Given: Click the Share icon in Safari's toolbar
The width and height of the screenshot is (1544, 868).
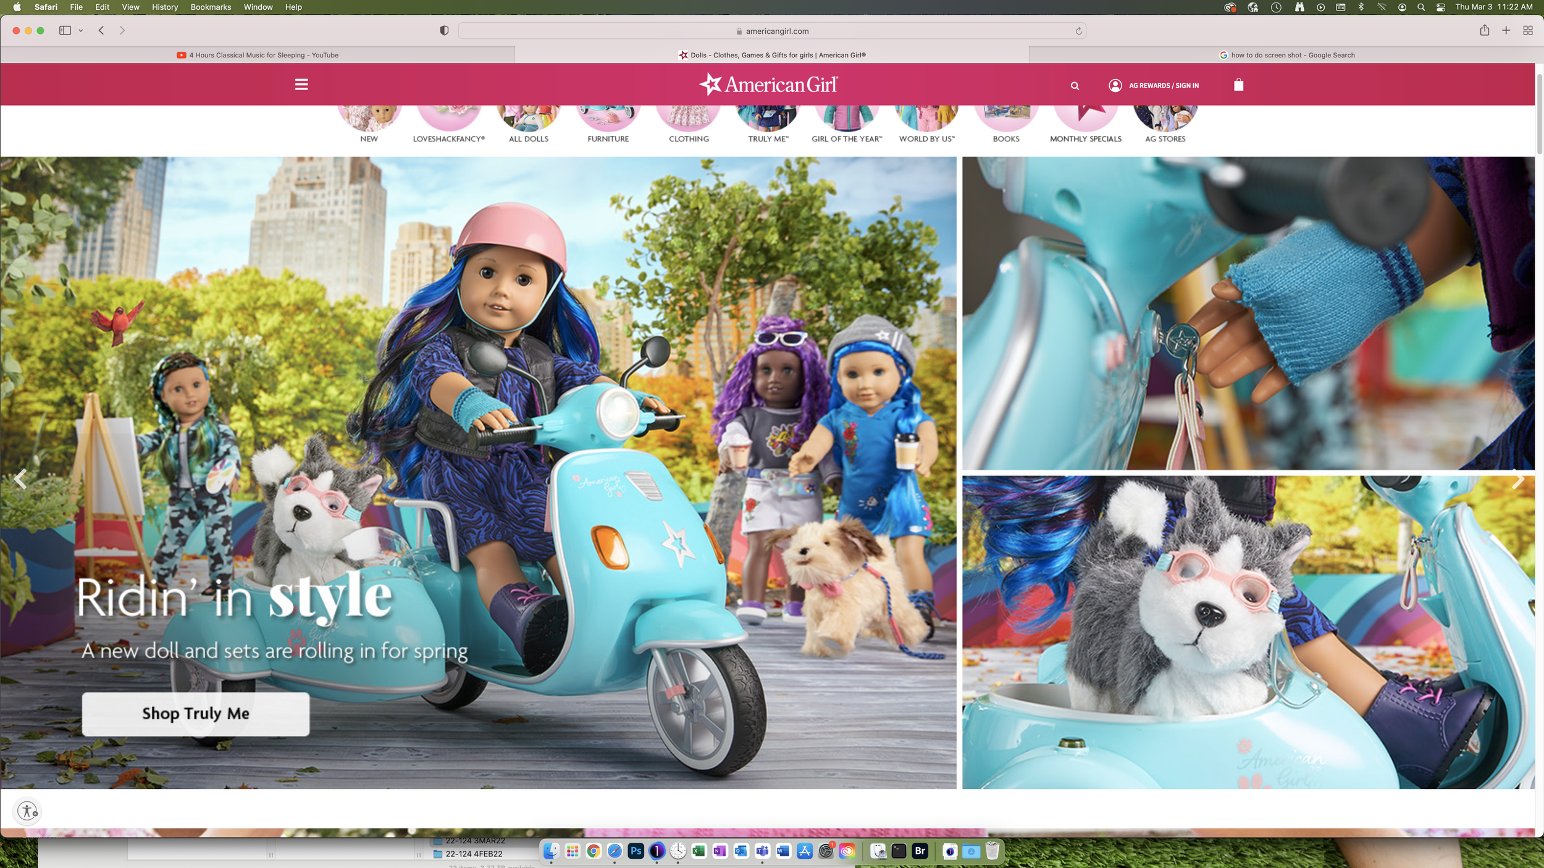Looking at the screenshot, I should (x=1484, y=30).
